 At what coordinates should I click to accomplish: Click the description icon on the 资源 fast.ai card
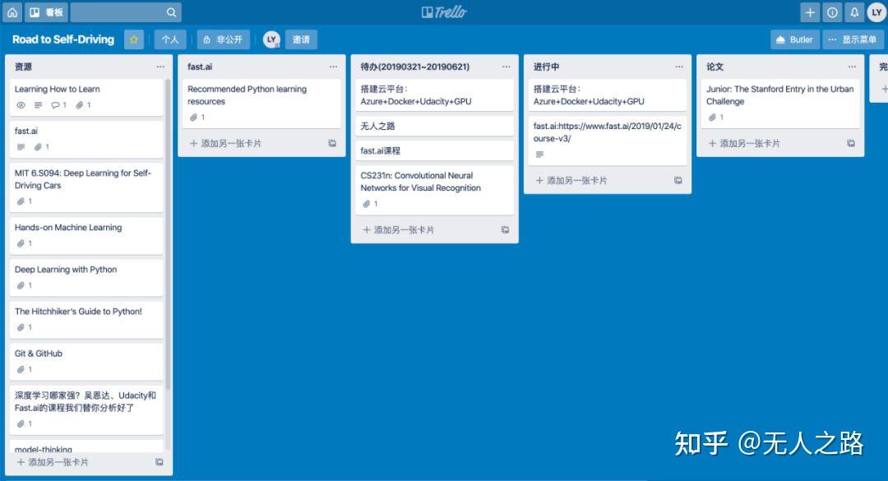point(21,147)
